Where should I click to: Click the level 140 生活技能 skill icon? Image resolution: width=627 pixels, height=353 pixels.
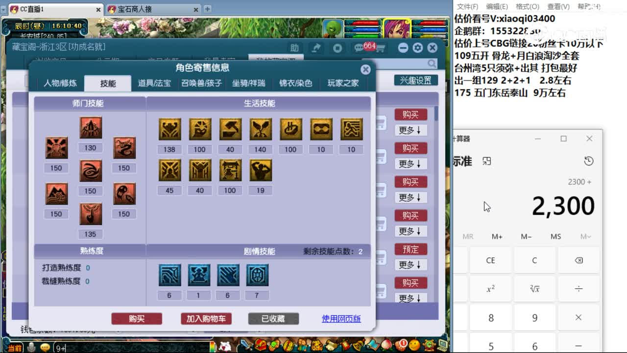click(260, 129)
